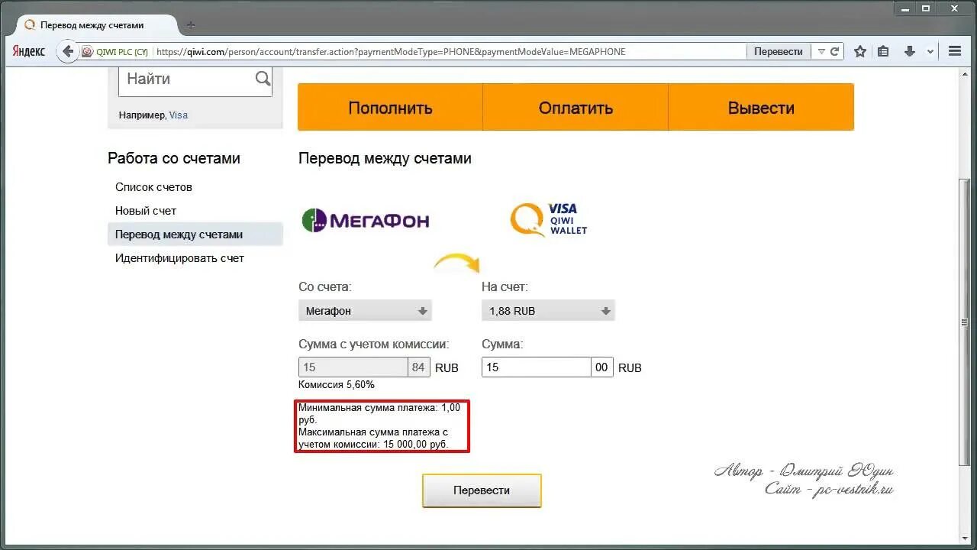
Task: Click the Работа со счетами sidebar heading
Action: (x=174, y=158)
